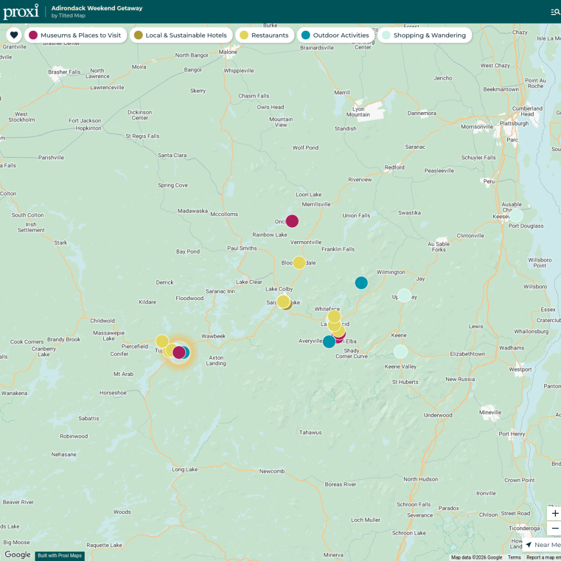
Task: Toggle Local & Sustainable Hotels filter
Action: 181,35
